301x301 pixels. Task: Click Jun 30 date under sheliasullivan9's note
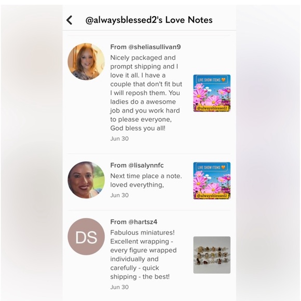pyautogui.click(x=119, y=139)
